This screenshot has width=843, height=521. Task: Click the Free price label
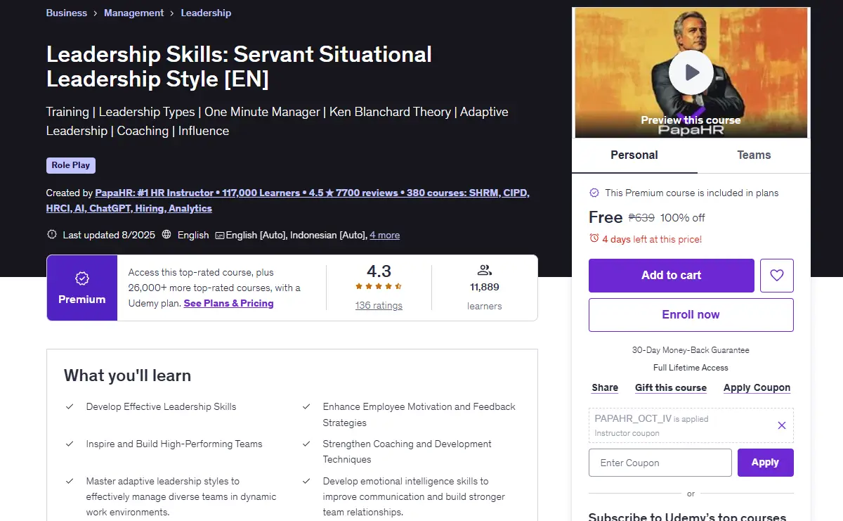pos(606,217)
